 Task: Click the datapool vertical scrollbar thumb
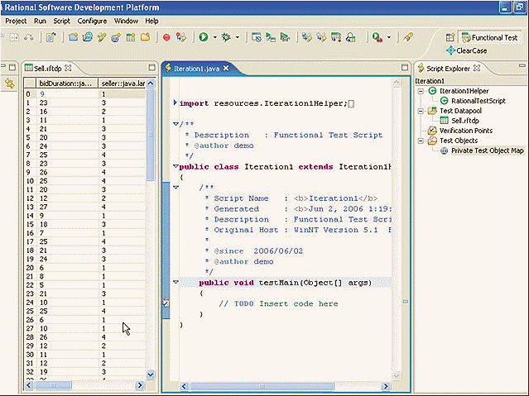point(150,134)
